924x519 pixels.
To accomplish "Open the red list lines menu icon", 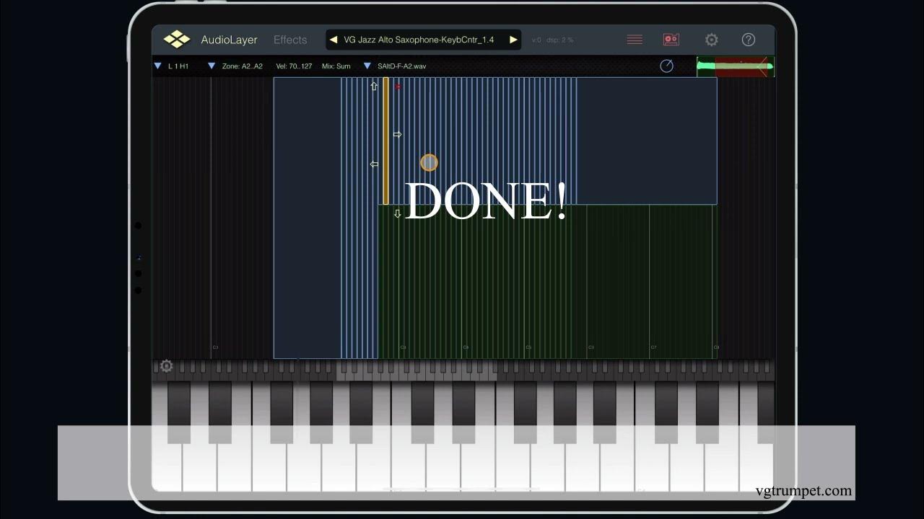I will pyautogui.click(x=635, y=40).
